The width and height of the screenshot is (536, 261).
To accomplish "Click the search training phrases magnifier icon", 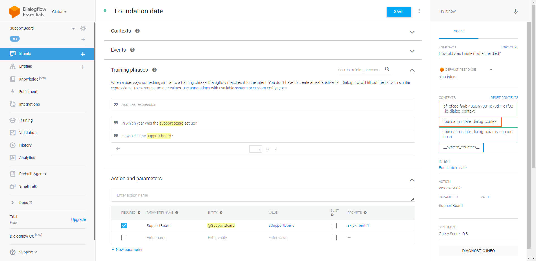I will (387, 69).
